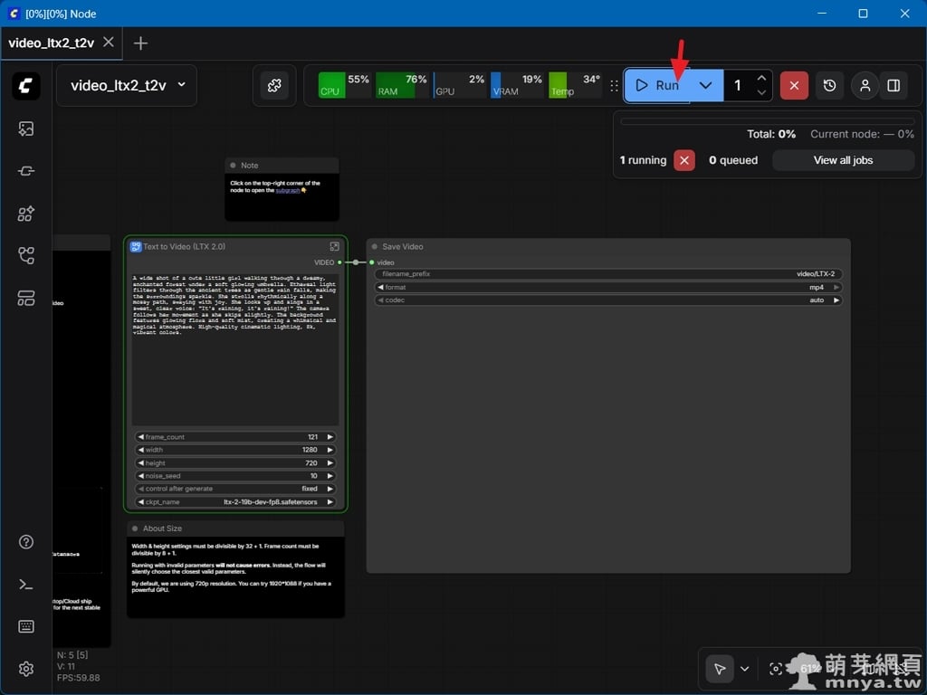Switch to the video_ltx2_t2v tab
This screenshot has width=927, height=695.
(53, 43)
